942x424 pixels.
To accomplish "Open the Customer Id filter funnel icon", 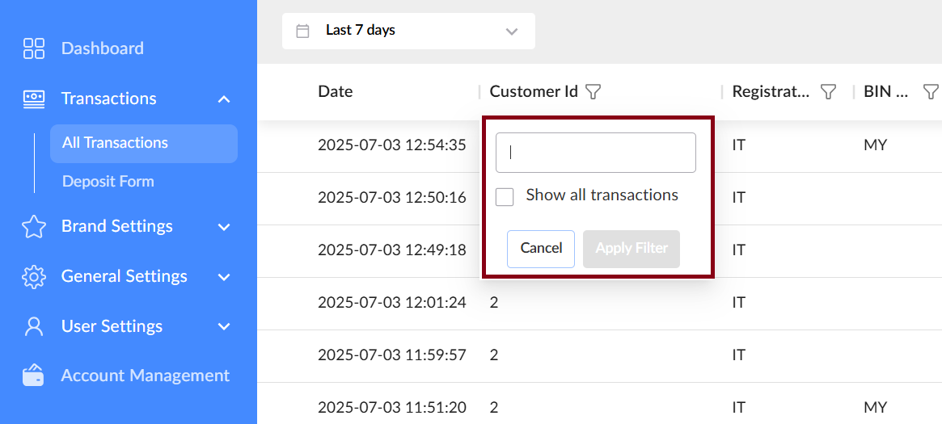I will click(x=593, y=92).
